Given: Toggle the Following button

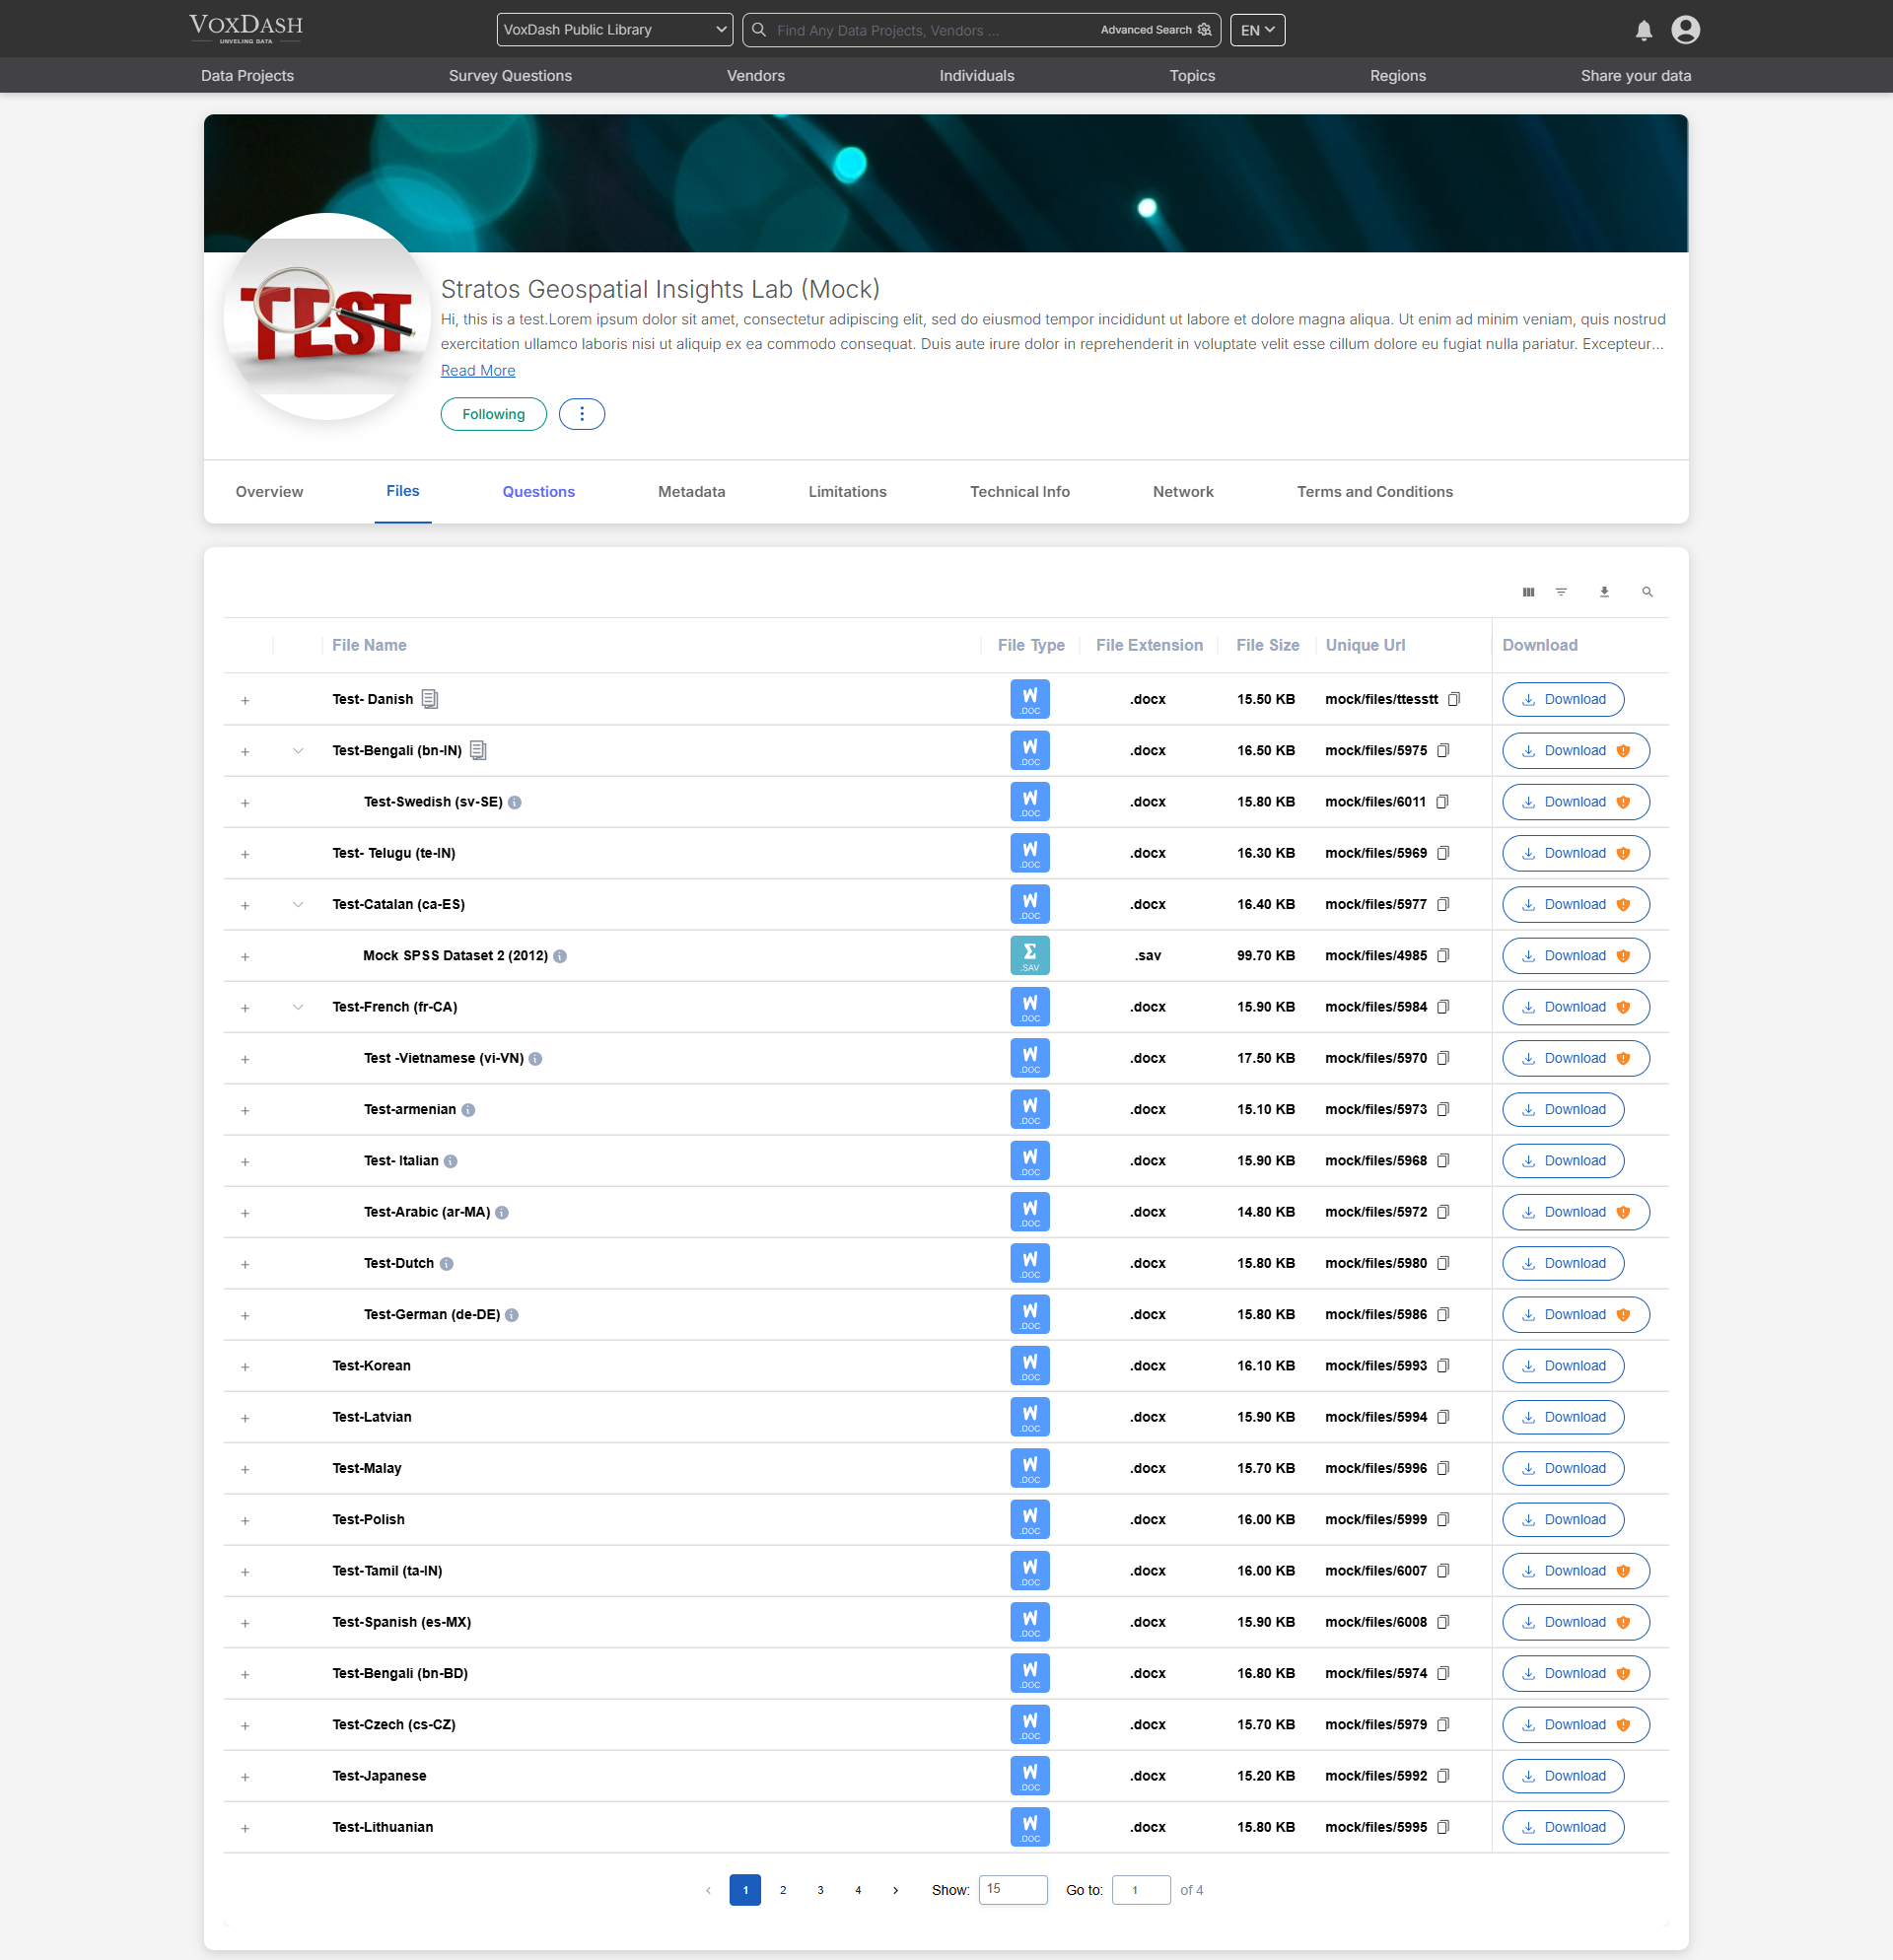Looking at the screenshot, I should point(493,414).
